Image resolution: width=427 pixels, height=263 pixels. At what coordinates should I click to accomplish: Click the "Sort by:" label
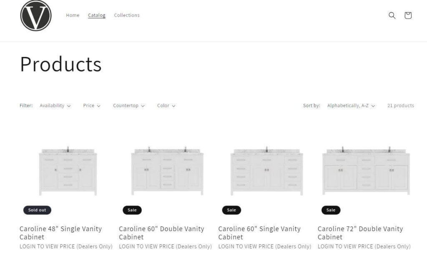point(311,105)
